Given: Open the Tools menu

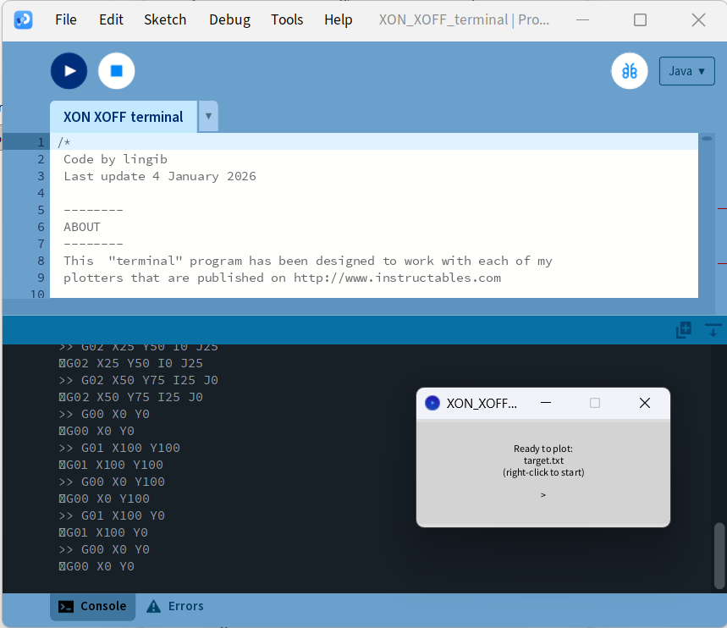Looking at the screenshot, I should coord(287,20).
